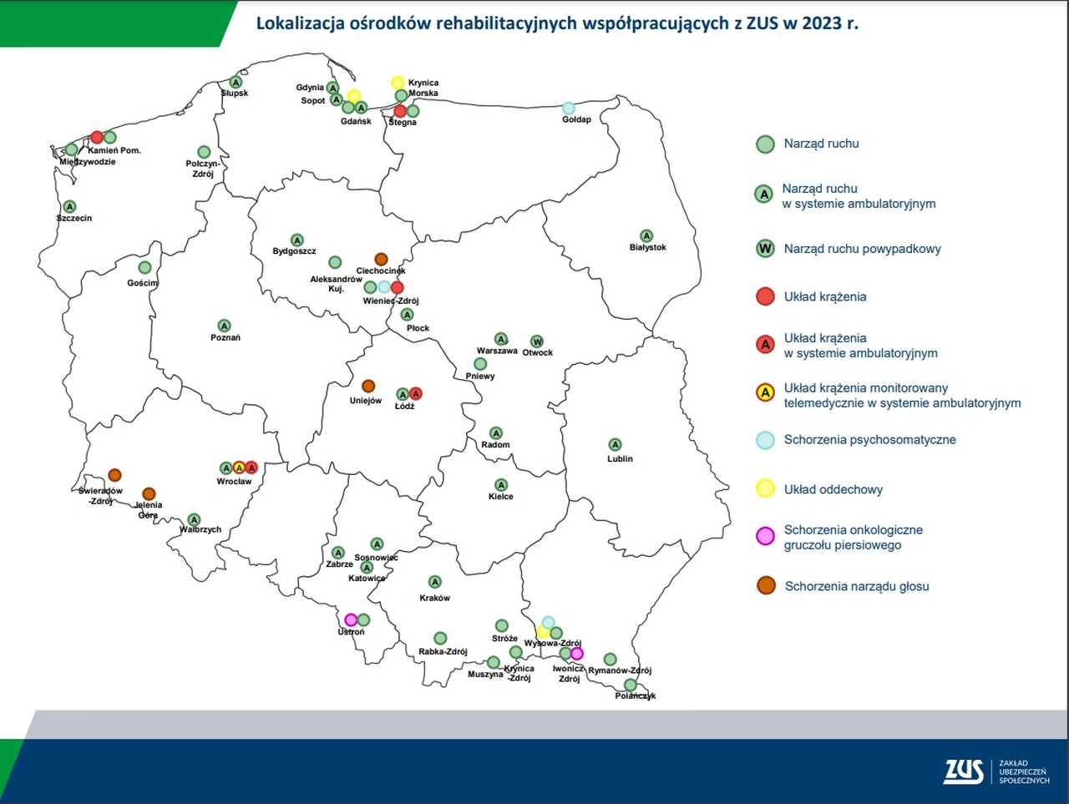Click the red Kamień Pom. marker

(97, 137)
